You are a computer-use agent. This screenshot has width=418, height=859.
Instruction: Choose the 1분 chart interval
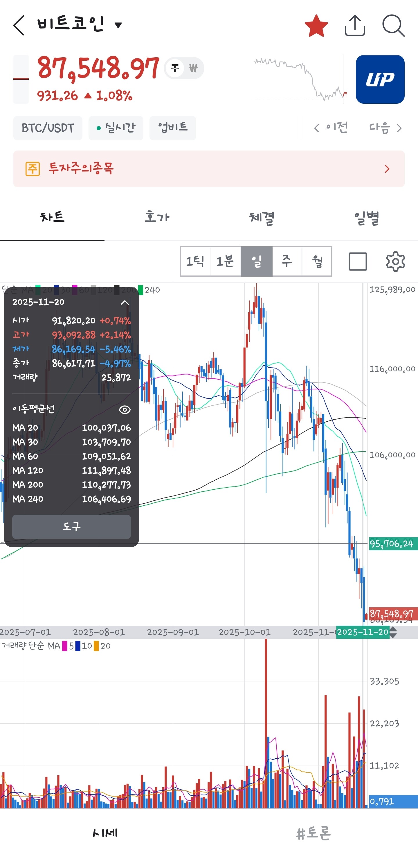[x=226, y=262]
